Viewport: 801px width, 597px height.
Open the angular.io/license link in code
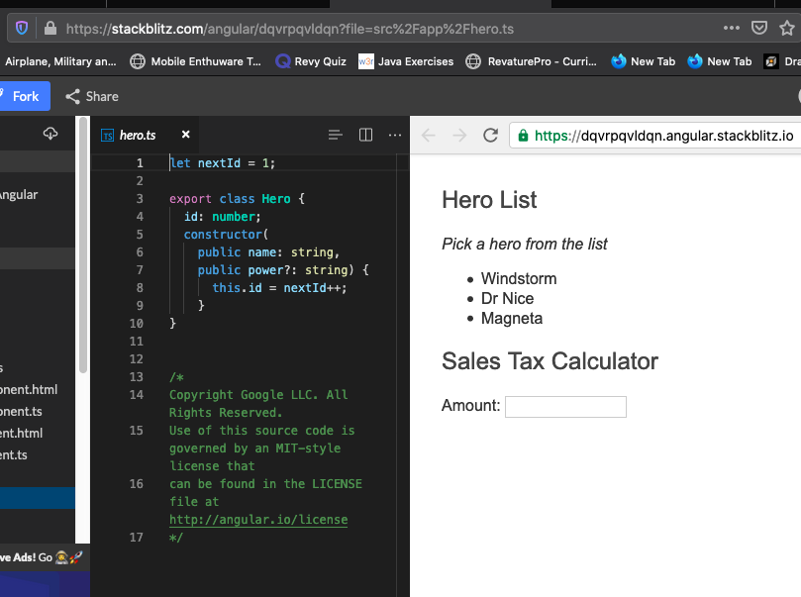coord(258,520)
